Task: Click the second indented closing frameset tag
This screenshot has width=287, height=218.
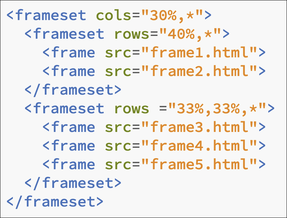Action: pos(73,183)
